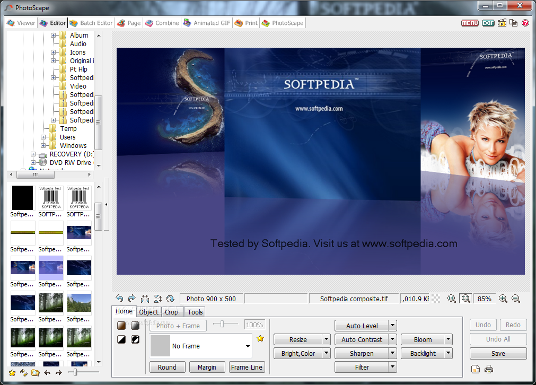This screenshot has height=385, width=536.
Task: Switch to the Viewer tab
Action: [21, 23]
